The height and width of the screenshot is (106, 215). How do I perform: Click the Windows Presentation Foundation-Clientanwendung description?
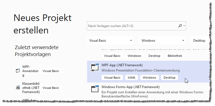pos(140,70)
